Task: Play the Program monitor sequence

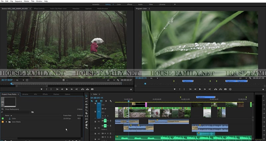Action: click(x=200, y=89)
